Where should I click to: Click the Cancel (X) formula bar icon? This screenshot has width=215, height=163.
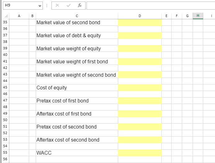click(x=57, y=6)
